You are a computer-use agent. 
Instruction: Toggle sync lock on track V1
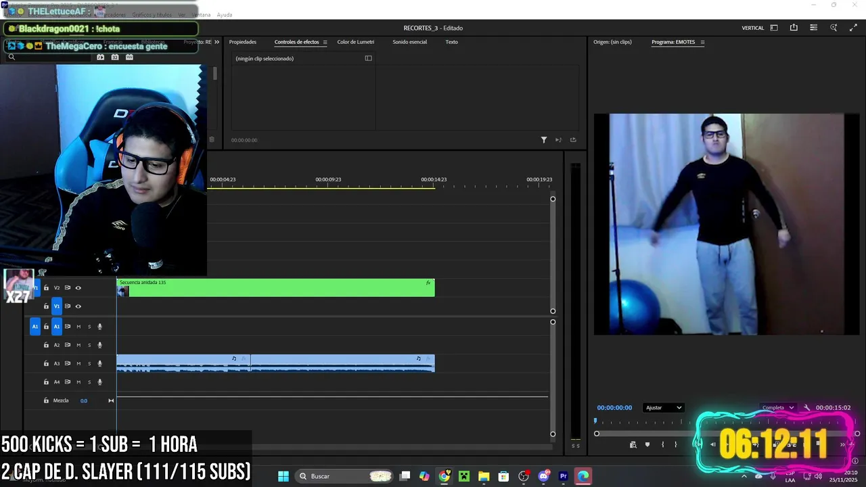click(x=68, y=306)
